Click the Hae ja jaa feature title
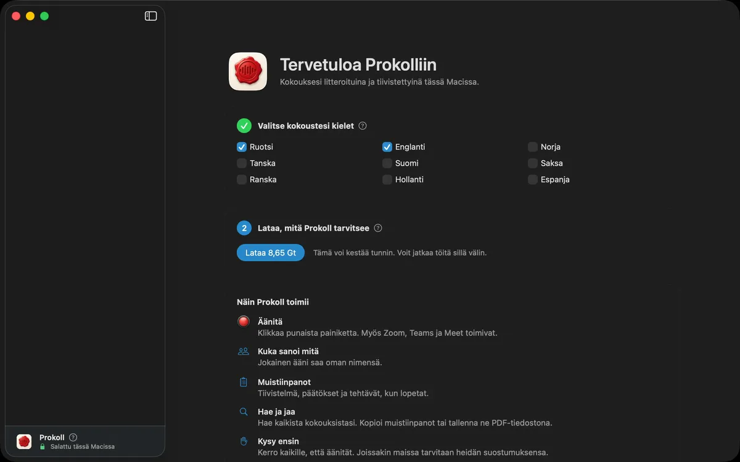 pyautogui.click(x=276, y=411)
